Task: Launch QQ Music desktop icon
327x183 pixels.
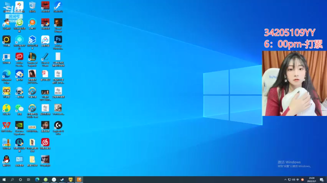Action: pyautogui.click(x=7, y=109)
